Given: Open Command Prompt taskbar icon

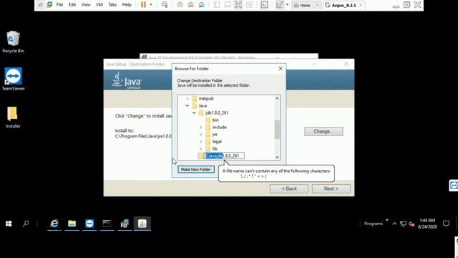Looking at the screenshot, I should point(107,224).
